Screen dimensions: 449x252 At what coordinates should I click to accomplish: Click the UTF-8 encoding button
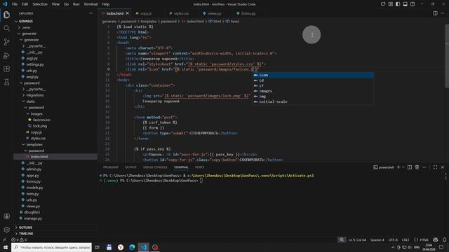[x=393, y=239]
